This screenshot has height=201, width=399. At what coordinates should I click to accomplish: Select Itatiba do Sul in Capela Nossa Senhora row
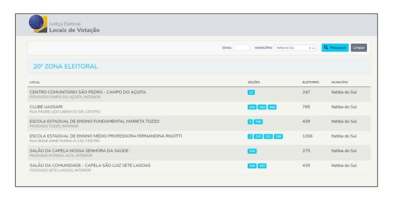tap(344, 151)
